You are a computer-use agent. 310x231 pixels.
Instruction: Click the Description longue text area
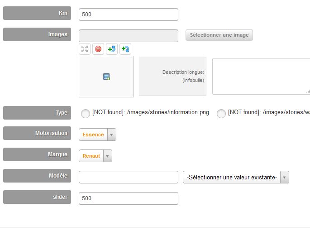tap(261, 76)
